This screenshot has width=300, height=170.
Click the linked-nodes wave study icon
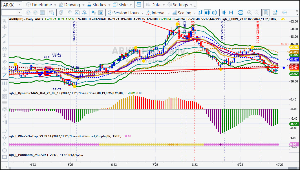[84, 13]
